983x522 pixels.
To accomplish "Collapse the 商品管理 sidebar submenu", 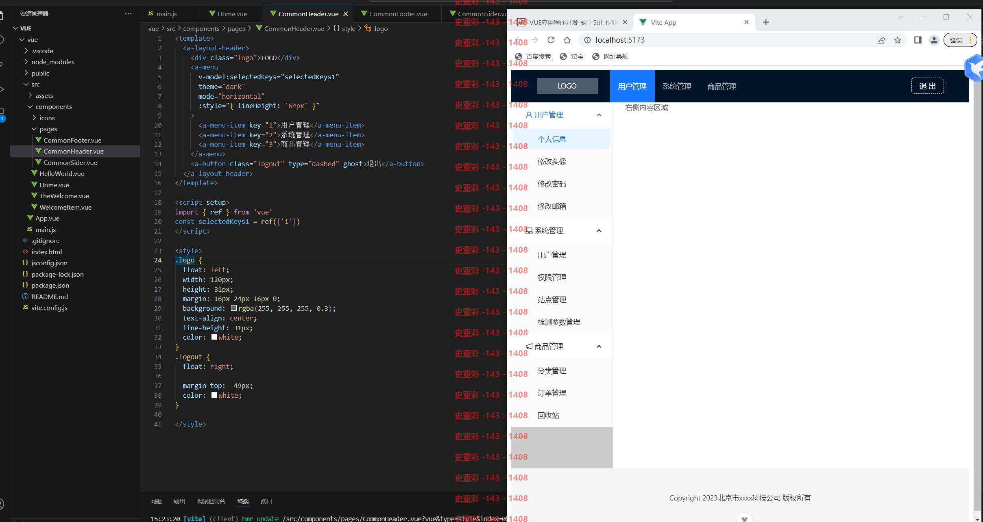I will (562, 346).
